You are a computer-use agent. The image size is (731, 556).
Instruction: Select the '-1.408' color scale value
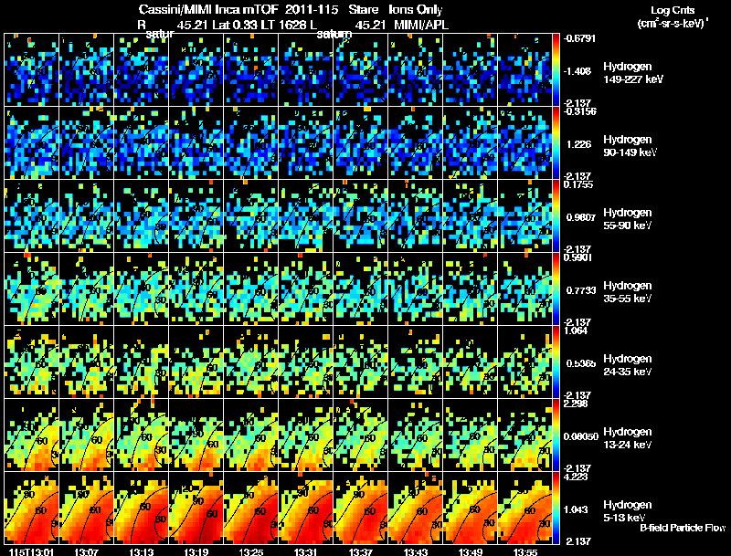point(577,71)
